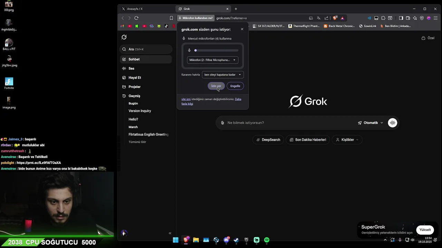Click the translate page icon
Screen dimensions: 442x248
[x=319, y=18]
